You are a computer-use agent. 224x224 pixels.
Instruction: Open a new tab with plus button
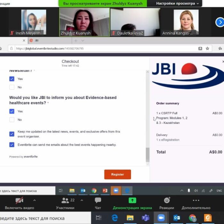tap(76, 41)
